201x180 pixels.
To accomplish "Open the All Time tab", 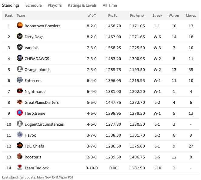I will coord(110,5).
